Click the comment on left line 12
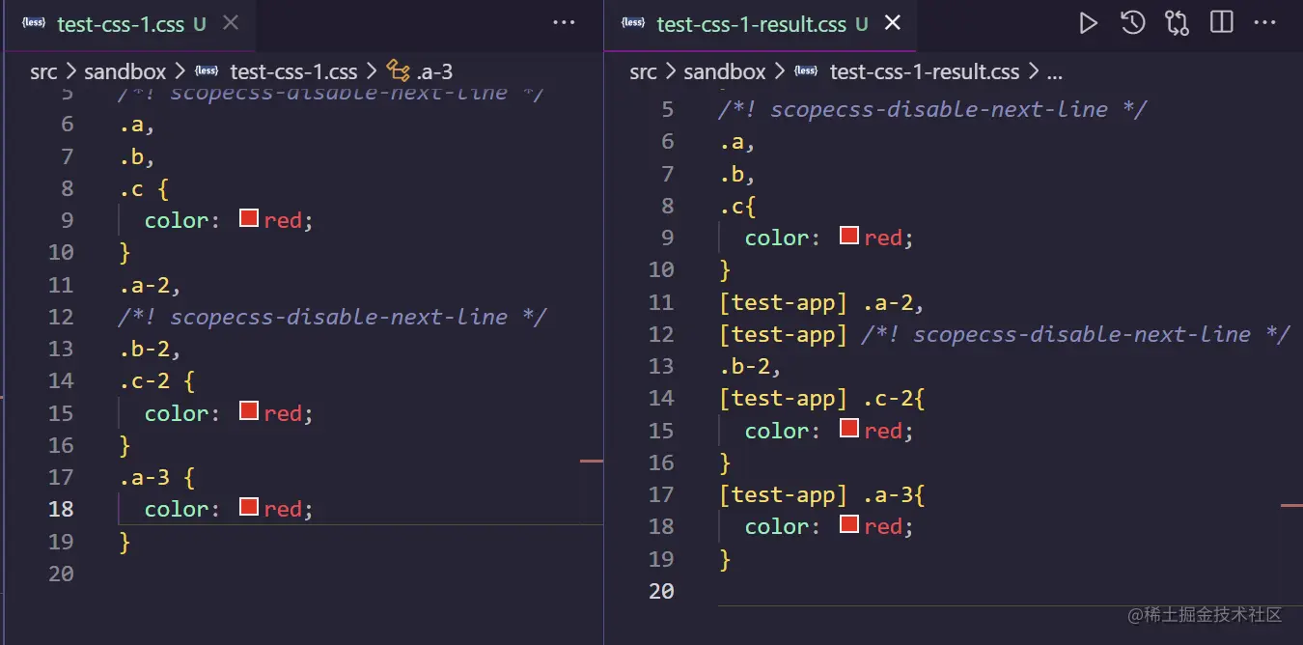1303x645 pixels. tap(333, 317)
